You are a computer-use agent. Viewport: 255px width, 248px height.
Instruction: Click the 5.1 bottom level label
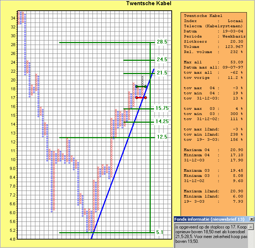160,233
